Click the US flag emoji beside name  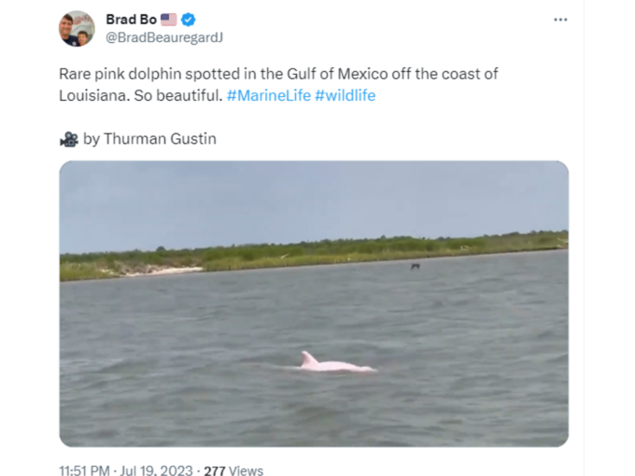pyautogui.click(x=168, y=20)
